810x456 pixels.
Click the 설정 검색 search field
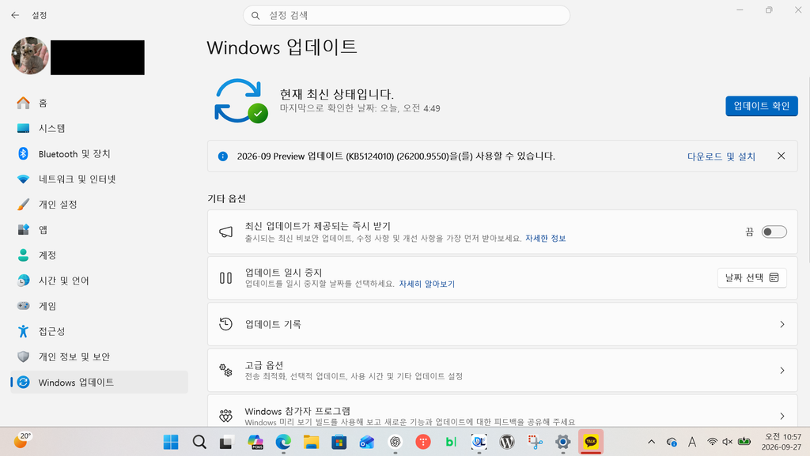click(x=407, y=16)
